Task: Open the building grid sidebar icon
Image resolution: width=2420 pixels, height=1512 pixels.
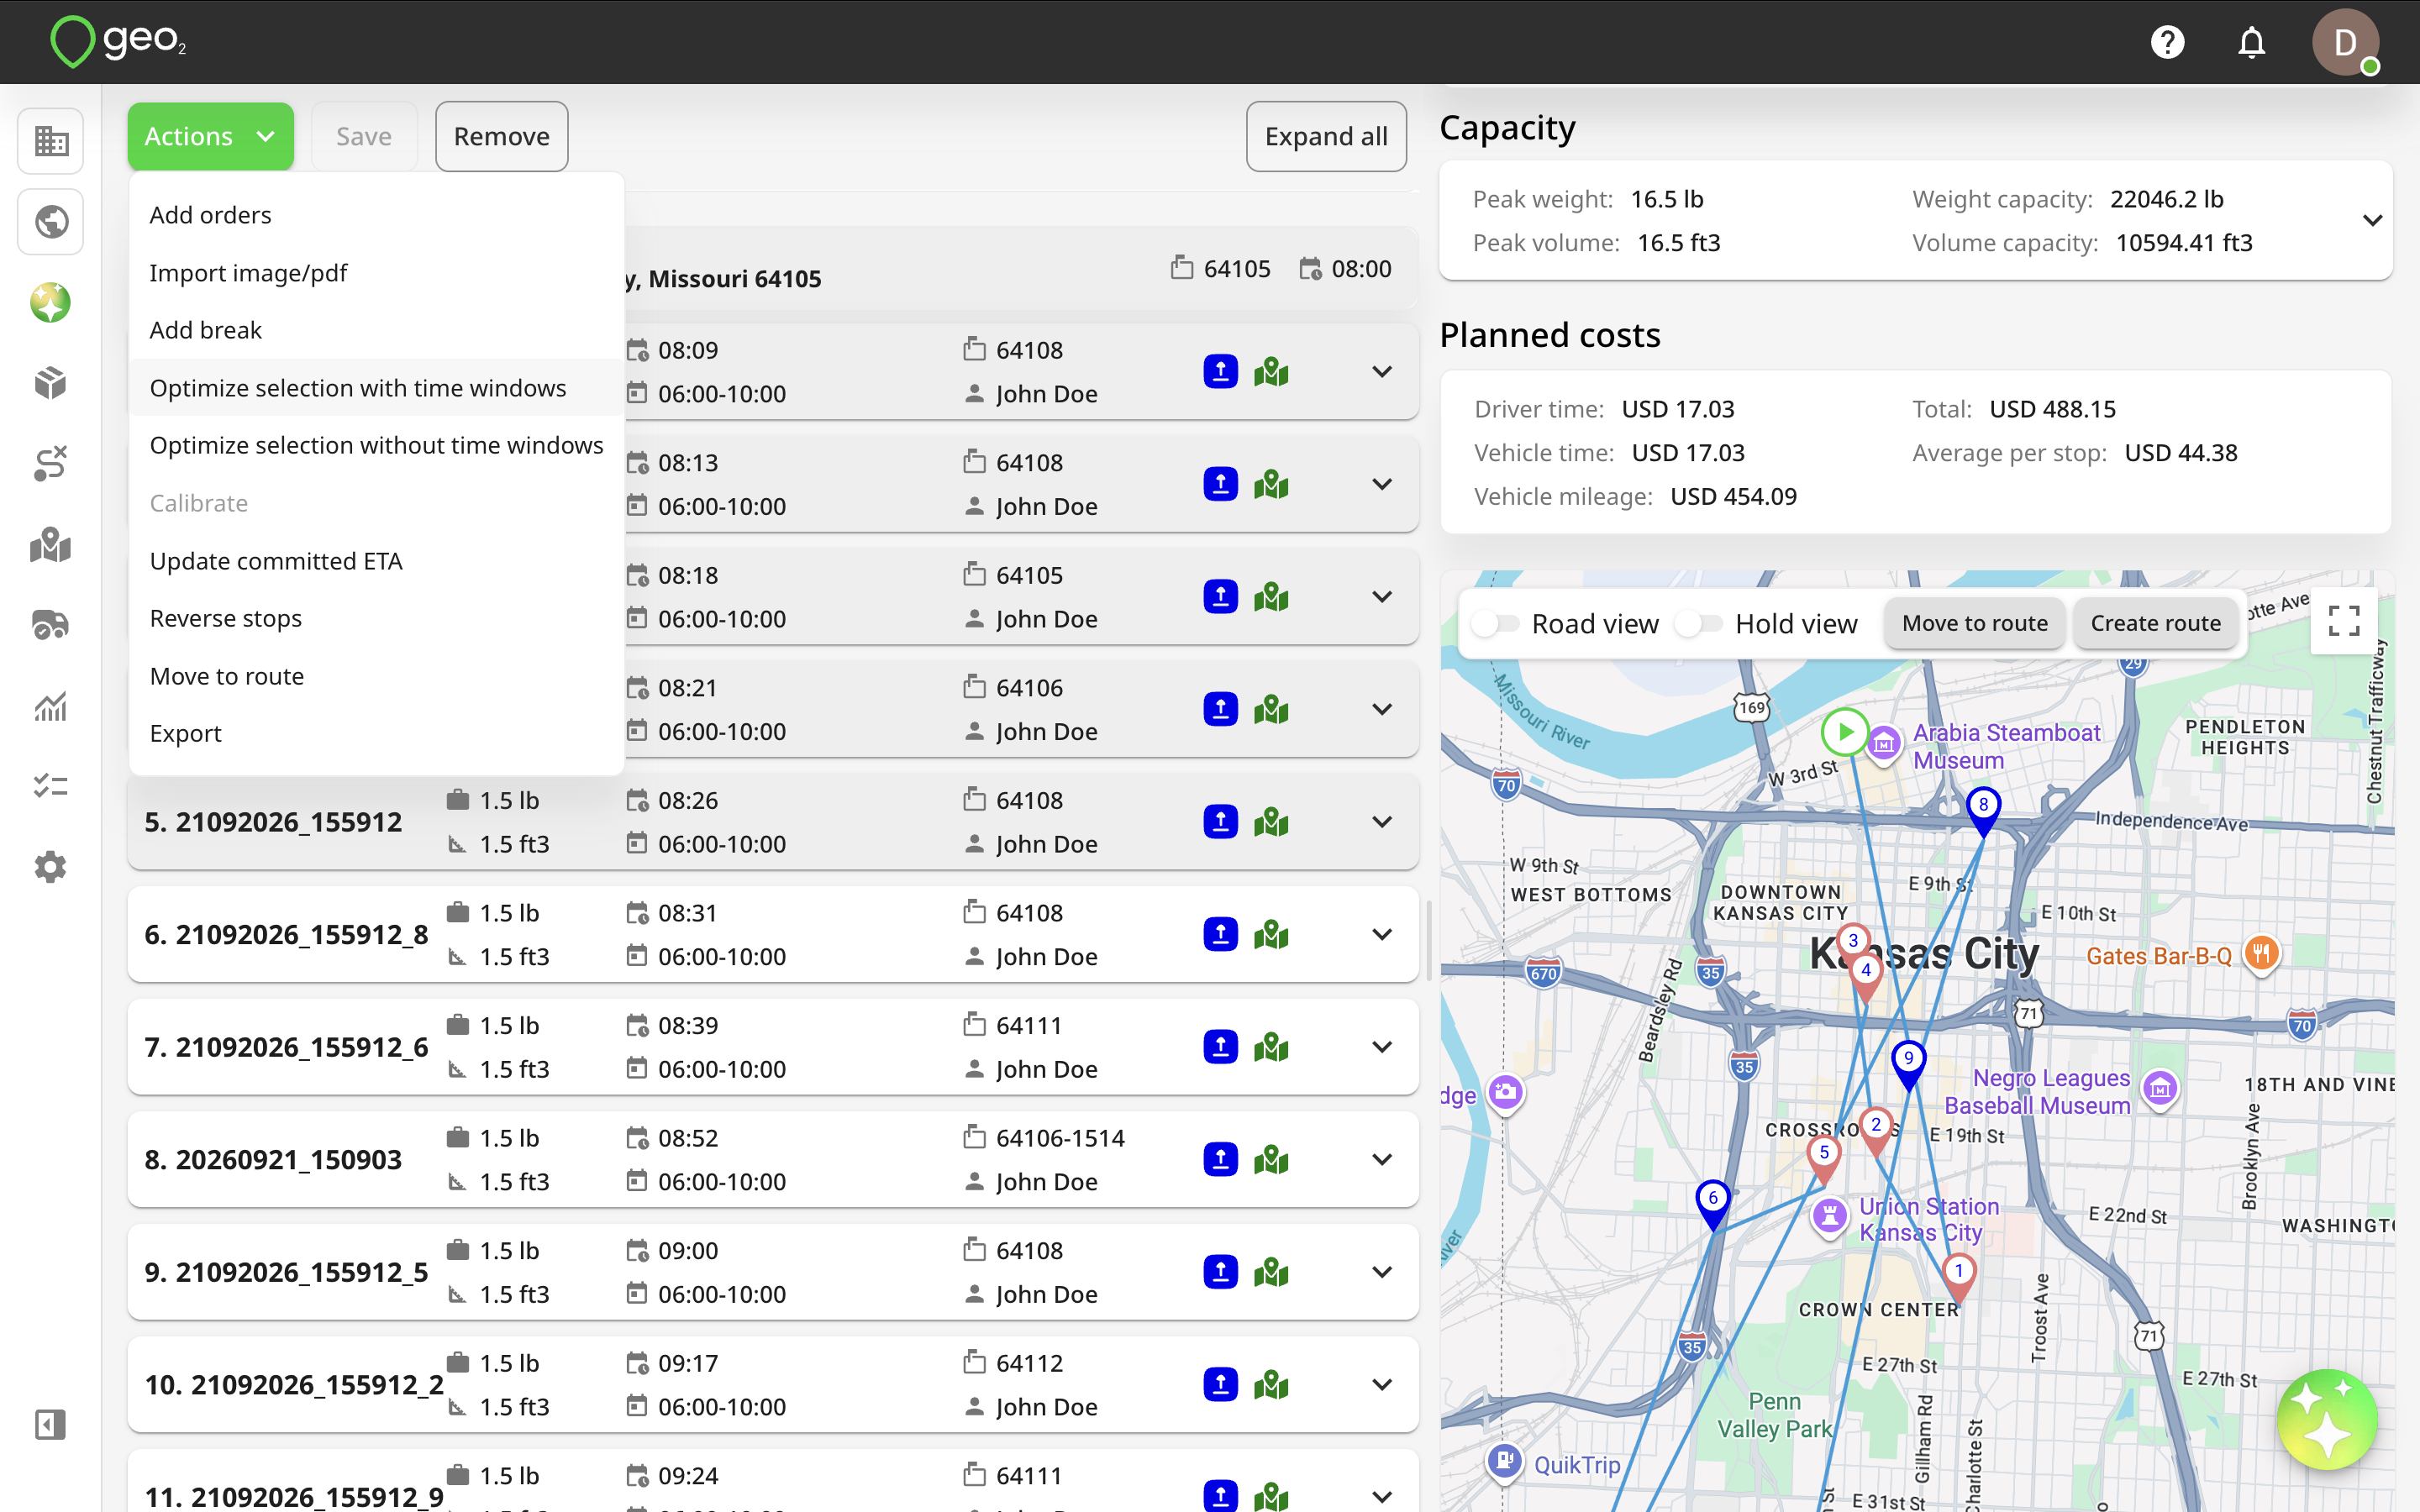Action: tap(51, 140)
